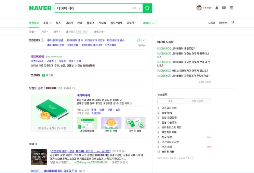Click the question mark icon by news timestamp
Image resolution: width=254 pixels, height=173 pixels.
point(192,158)
